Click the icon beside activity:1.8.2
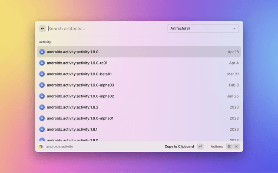 (42, 107)
